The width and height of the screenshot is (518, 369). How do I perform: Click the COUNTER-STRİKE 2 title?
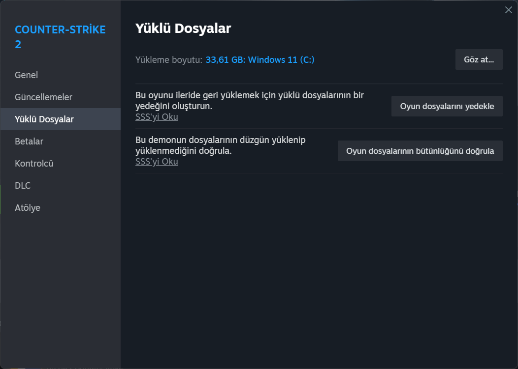click(x=60, y=36)
